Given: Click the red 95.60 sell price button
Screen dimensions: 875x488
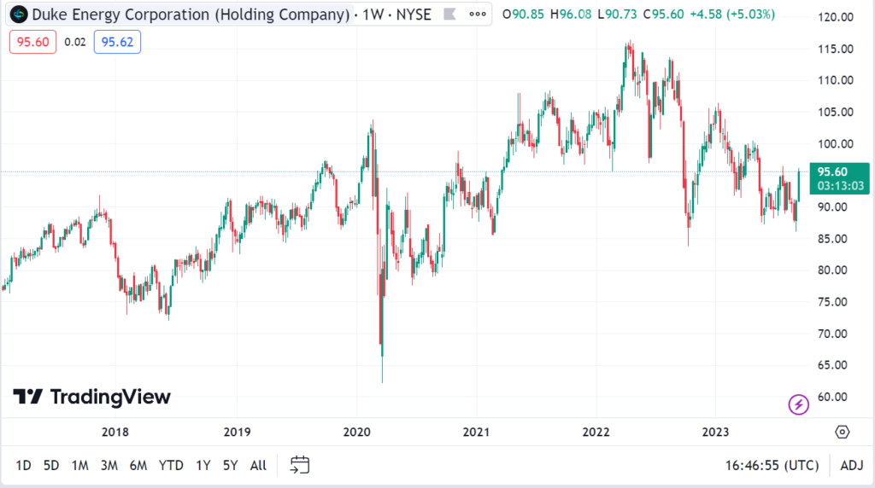Looking at the screenshot, I should coord(33,42).
